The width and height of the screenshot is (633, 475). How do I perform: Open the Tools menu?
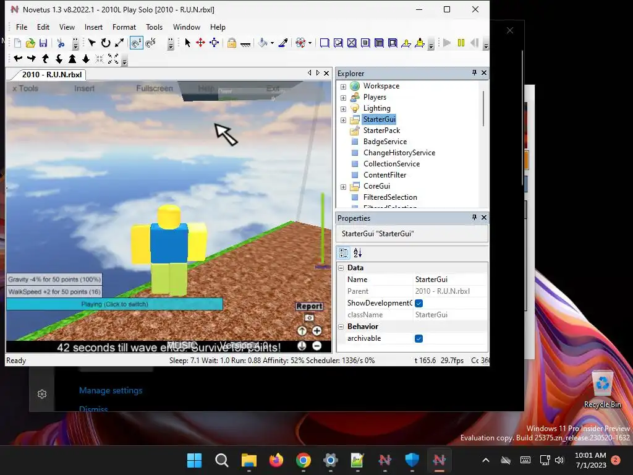(x=154, y=27)
